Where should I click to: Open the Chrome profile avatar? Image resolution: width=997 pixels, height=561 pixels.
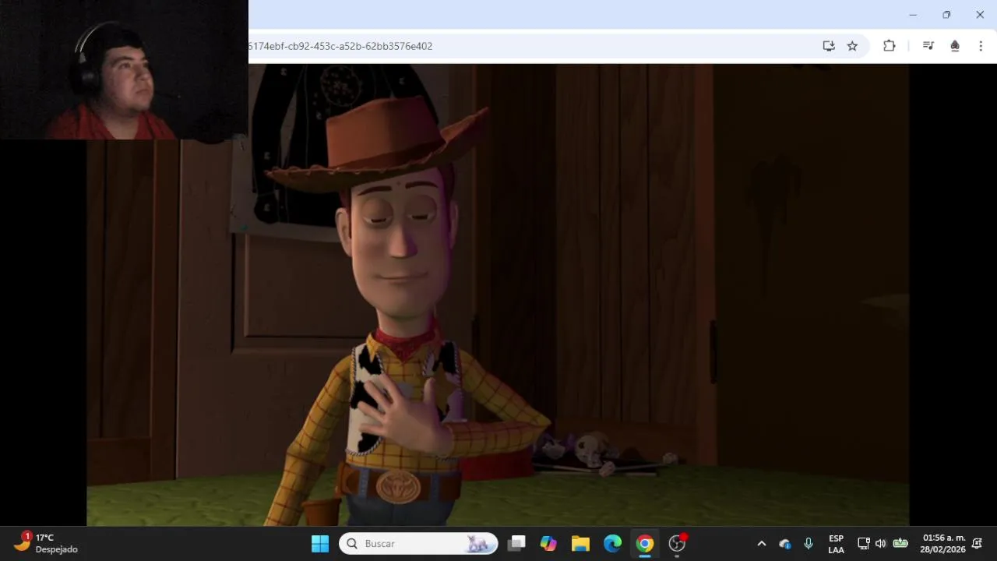954,46
